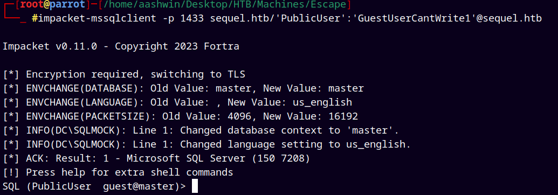Click the password string 'GuestUserCantWrite1'
558x195 pixels.
[x=414, y=18]
